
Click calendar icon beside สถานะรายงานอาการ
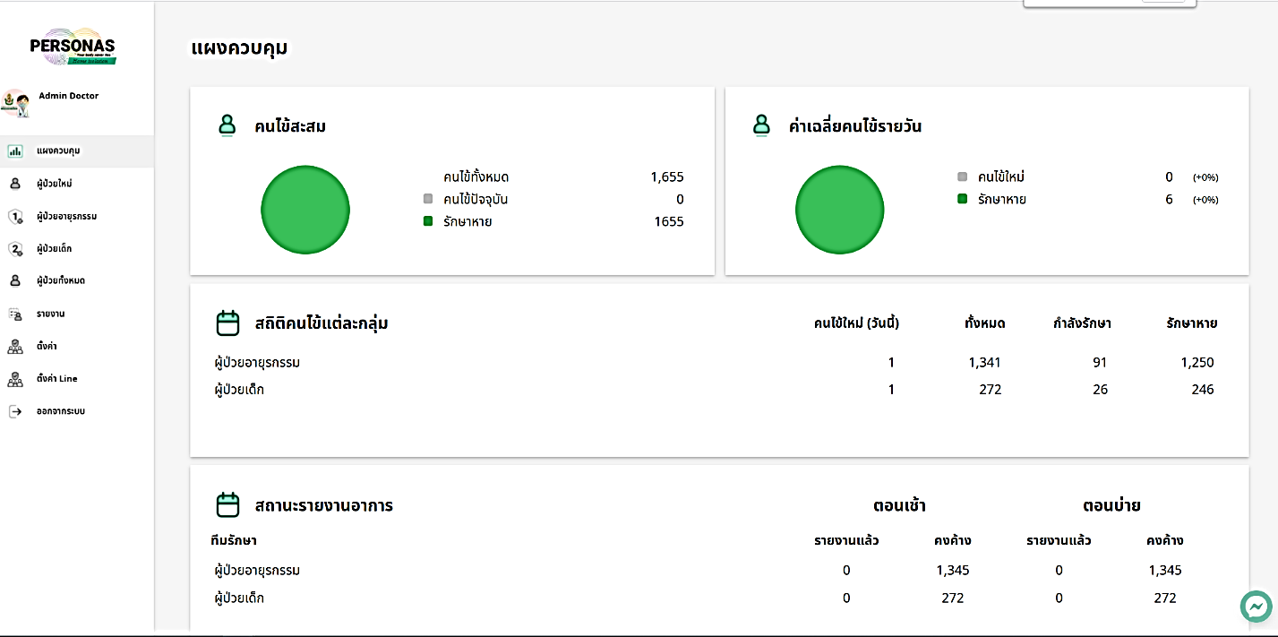point(228,505)
